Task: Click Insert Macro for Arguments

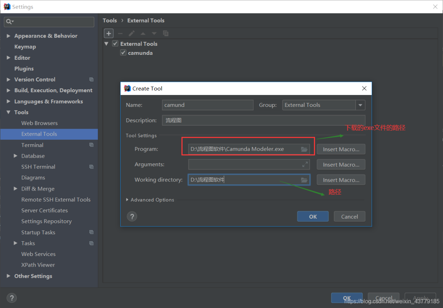Action: point(341,164)
